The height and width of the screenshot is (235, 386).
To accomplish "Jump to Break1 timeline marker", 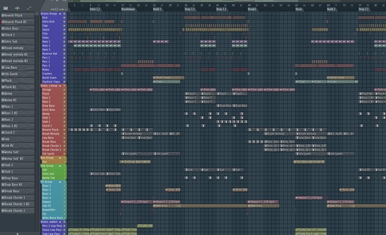I will pyautogui.click(x=252, y=9).
